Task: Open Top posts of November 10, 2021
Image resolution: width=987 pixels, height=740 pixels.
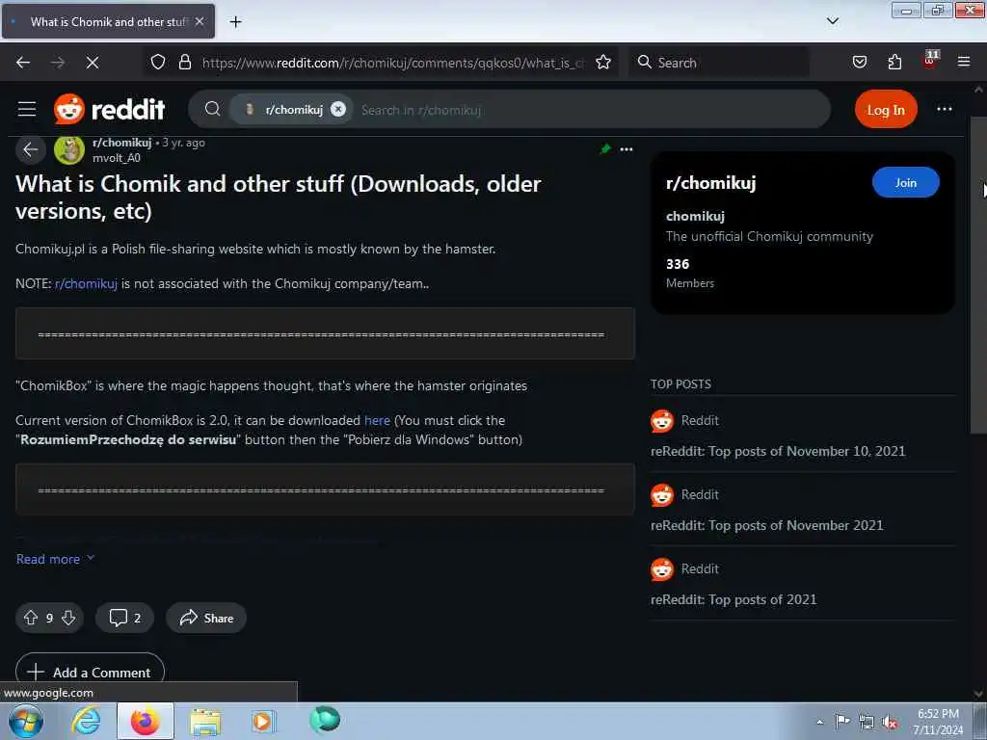Action: 778,451
